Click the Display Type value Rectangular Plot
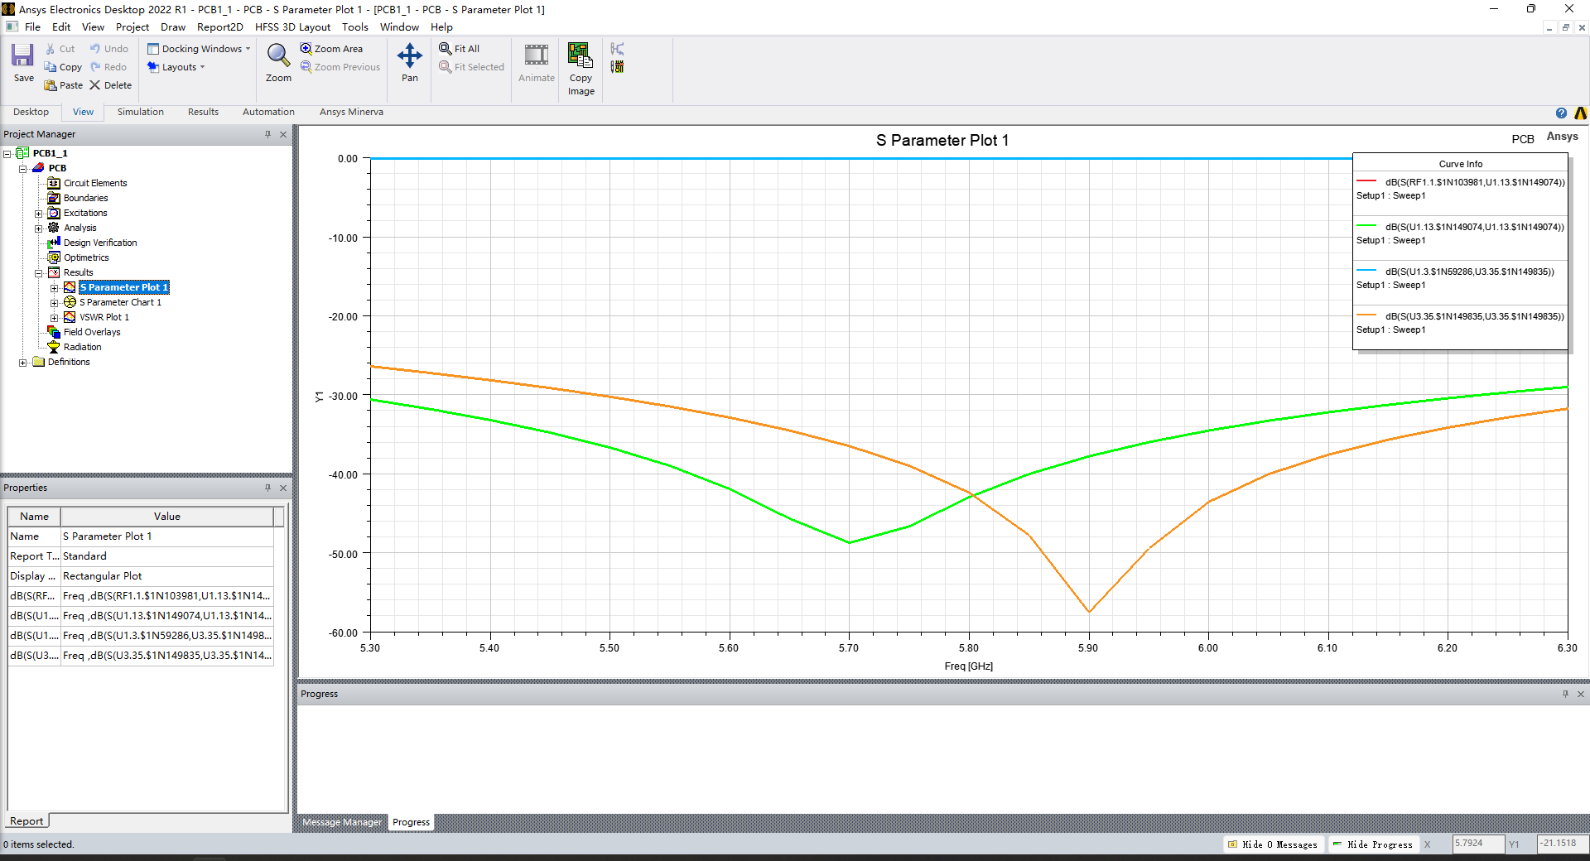 167,576
